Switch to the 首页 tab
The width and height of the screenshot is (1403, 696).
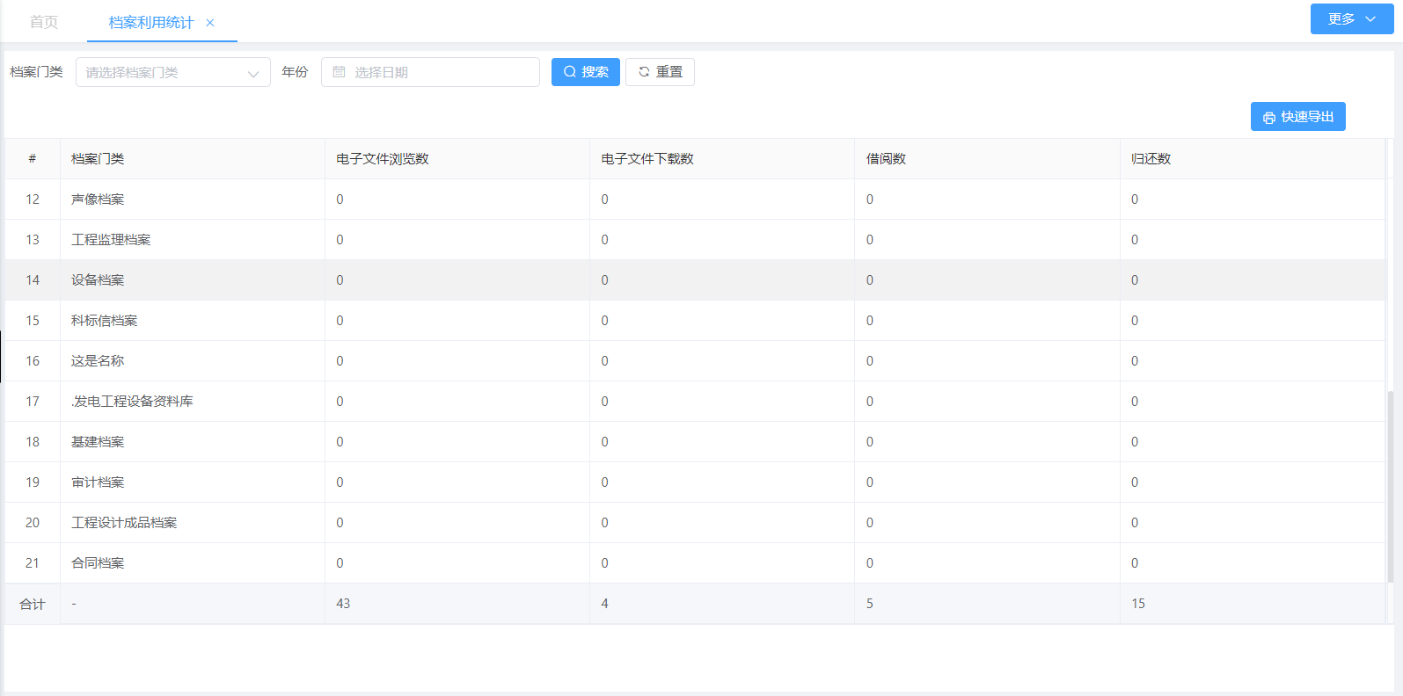tap(44, 22)
